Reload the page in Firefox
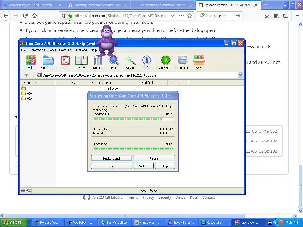303x227 pixels. (x=25, y=16)
